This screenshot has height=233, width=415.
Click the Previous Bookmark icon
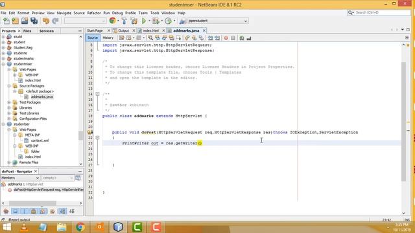tap(187, 38)
